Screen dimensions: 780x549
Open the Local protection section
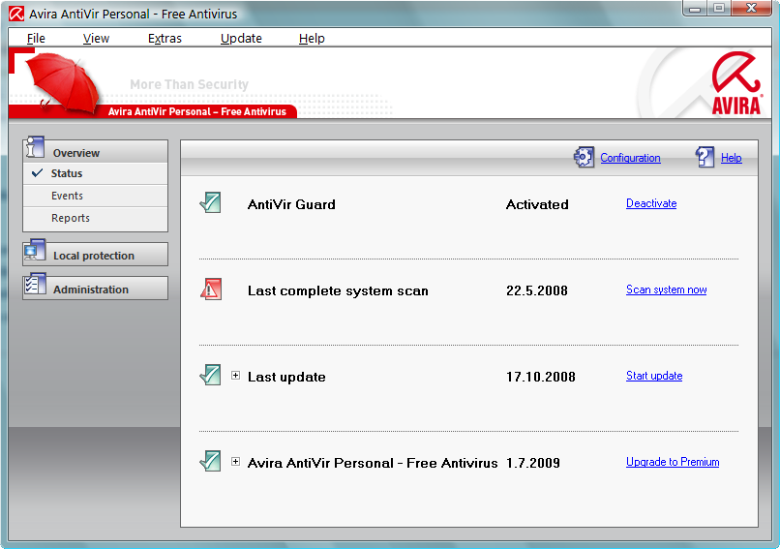pyautogui.click(x=95, y=255)
